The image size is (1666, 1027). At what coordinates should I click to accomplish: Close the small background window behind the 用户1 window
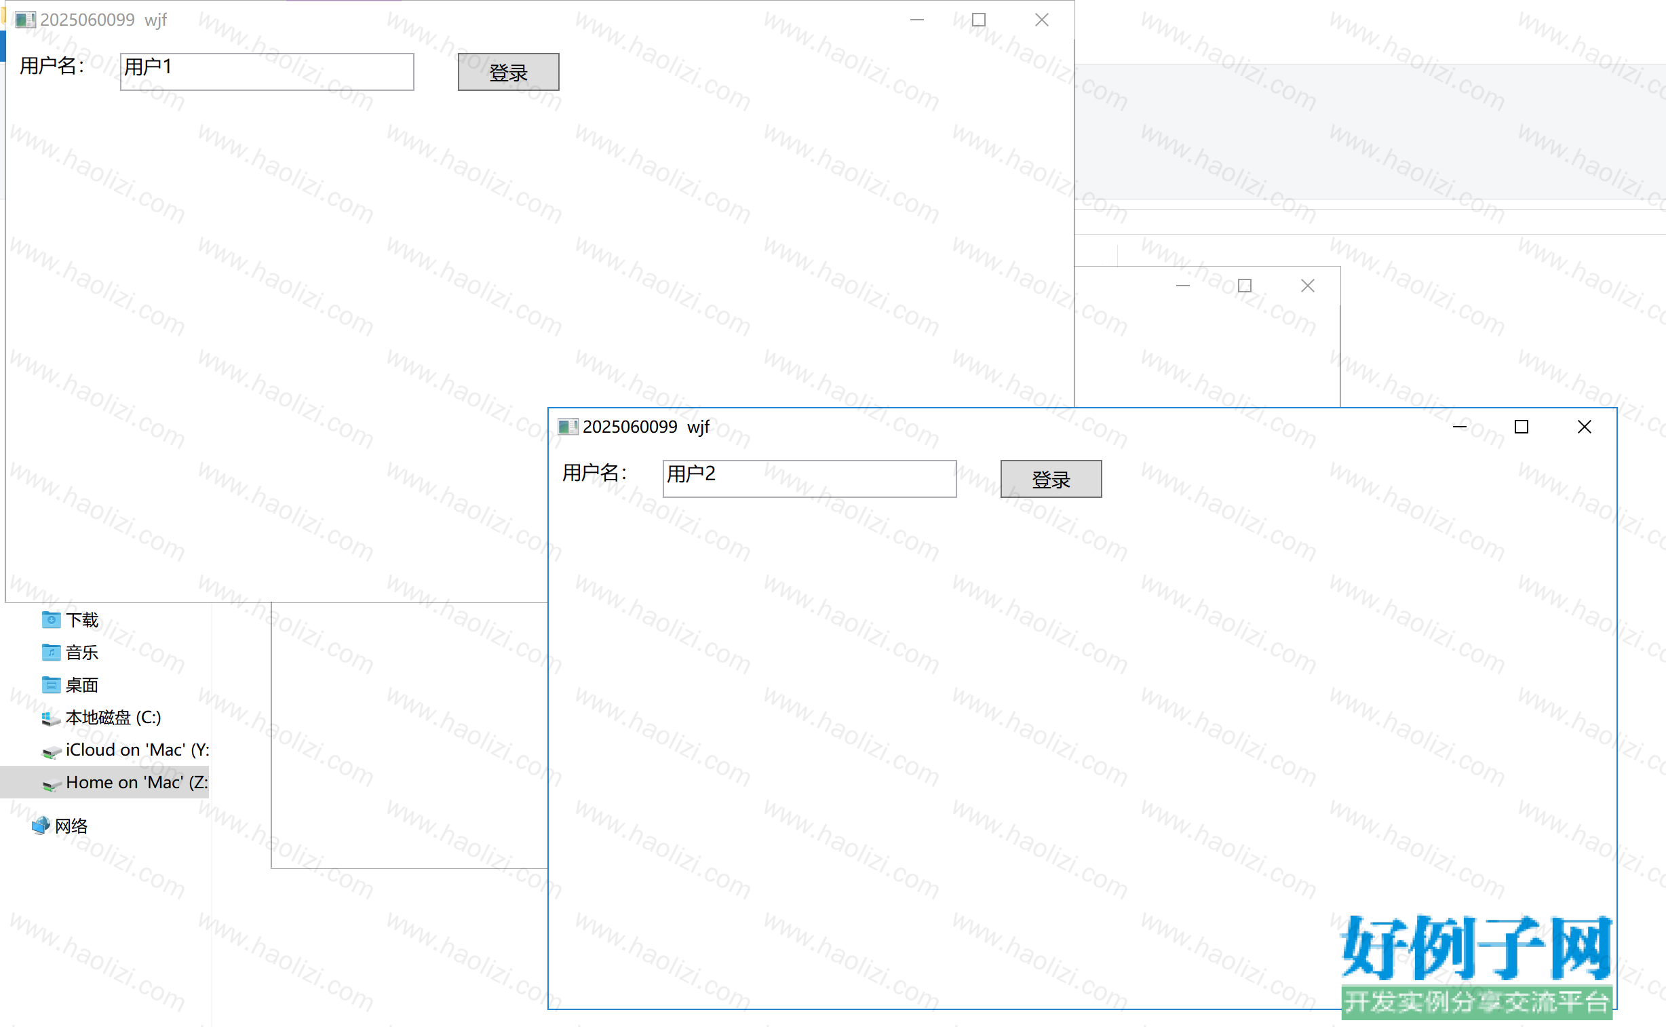click(1307, 286)
